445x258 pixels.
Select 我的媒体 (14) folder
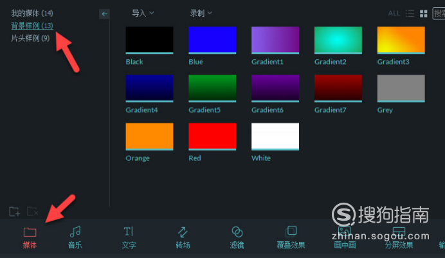click(x=32, y=13)
